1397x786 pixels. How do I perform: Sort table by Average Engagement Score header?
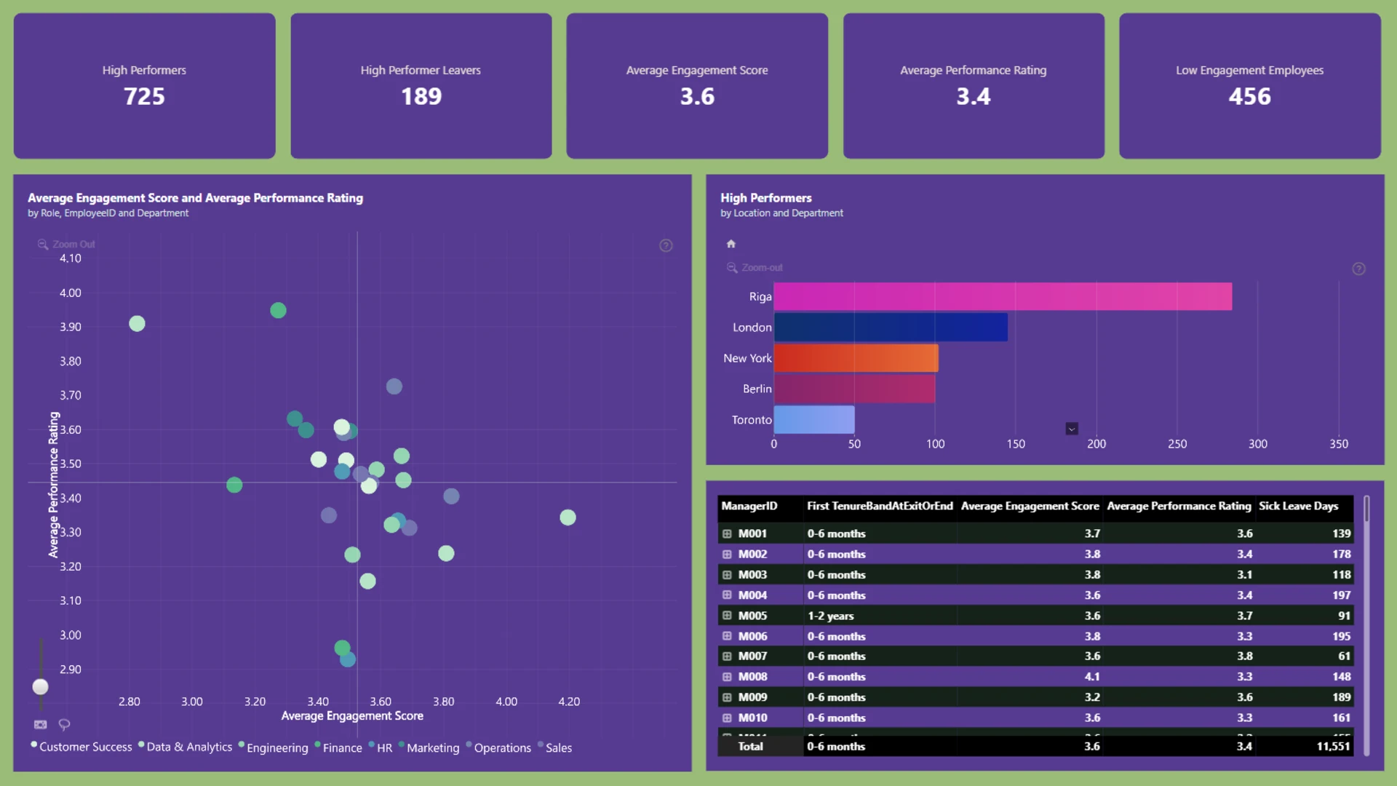coord(1030,507)
